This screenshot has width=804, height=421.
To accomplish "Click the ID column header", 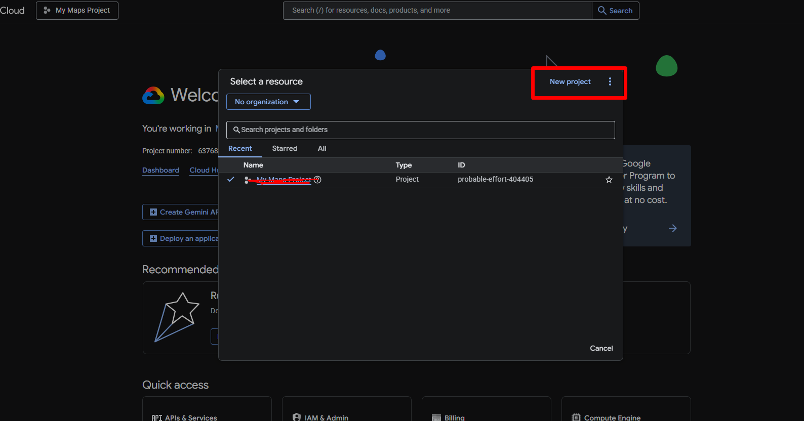I will click(461, 165).
